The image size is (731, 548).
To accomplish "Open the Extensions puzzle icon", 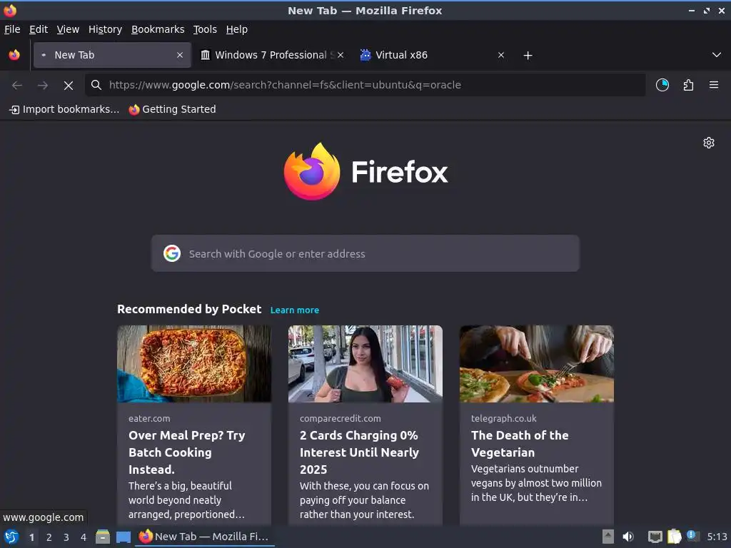I will tap(688, 85).
